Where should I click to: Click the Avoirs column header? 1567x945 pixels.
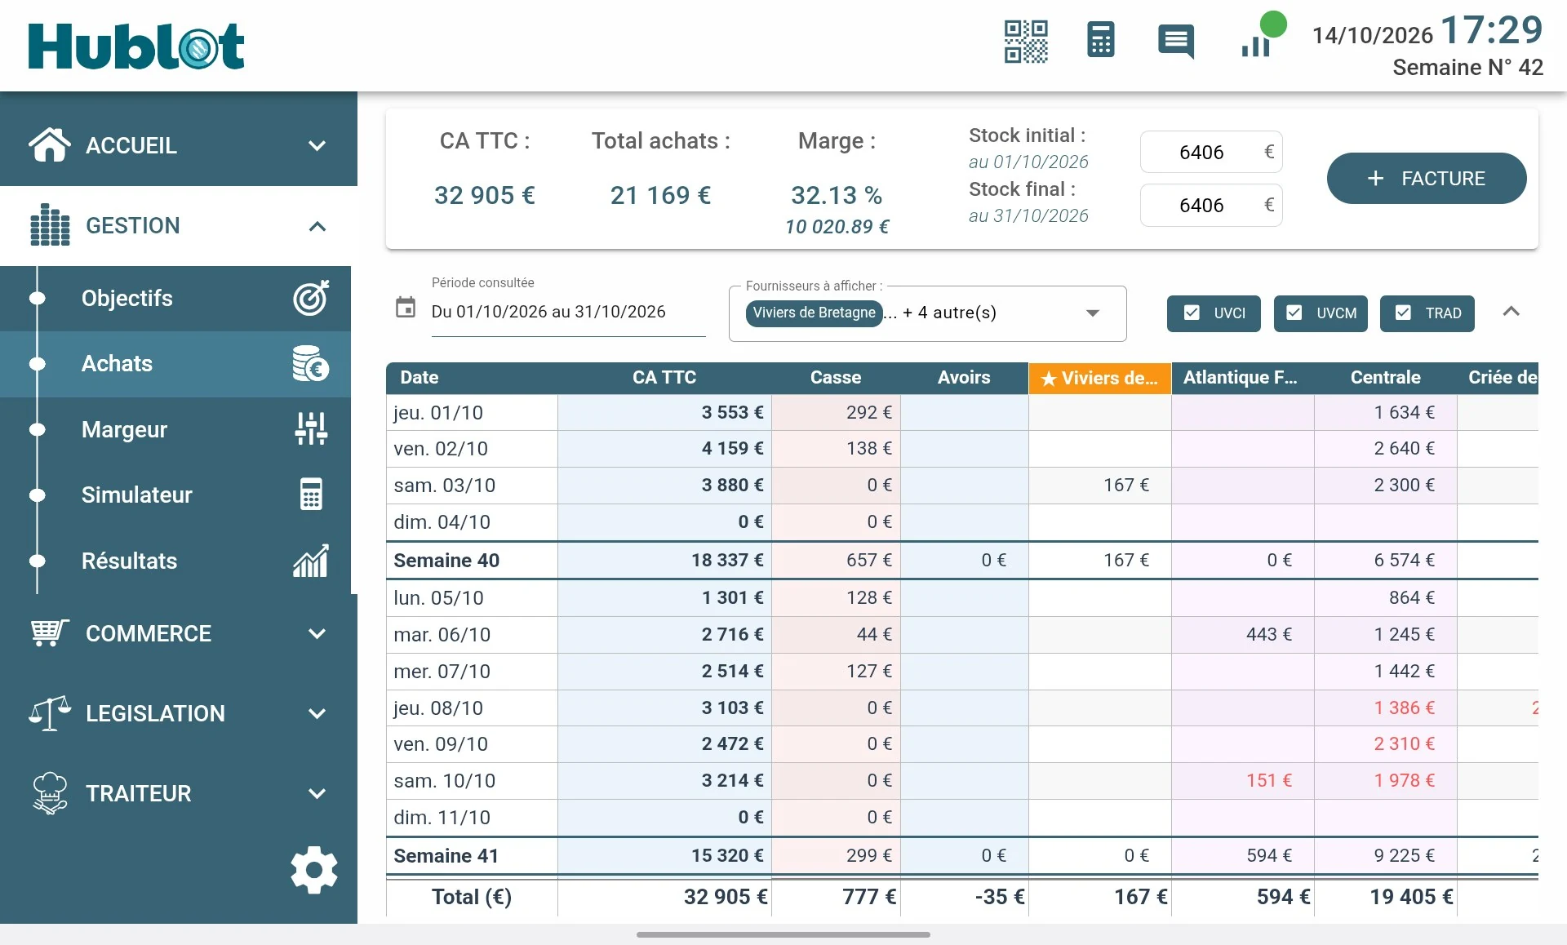pyautogui.click(x=964, y=377)
